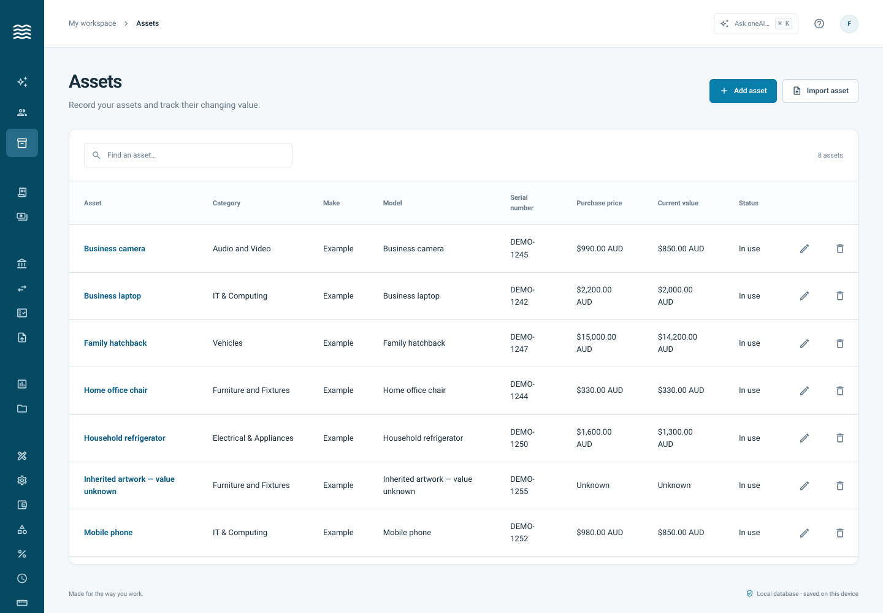
Task: Open the Business camera asset link
Action: pos(115,249)
